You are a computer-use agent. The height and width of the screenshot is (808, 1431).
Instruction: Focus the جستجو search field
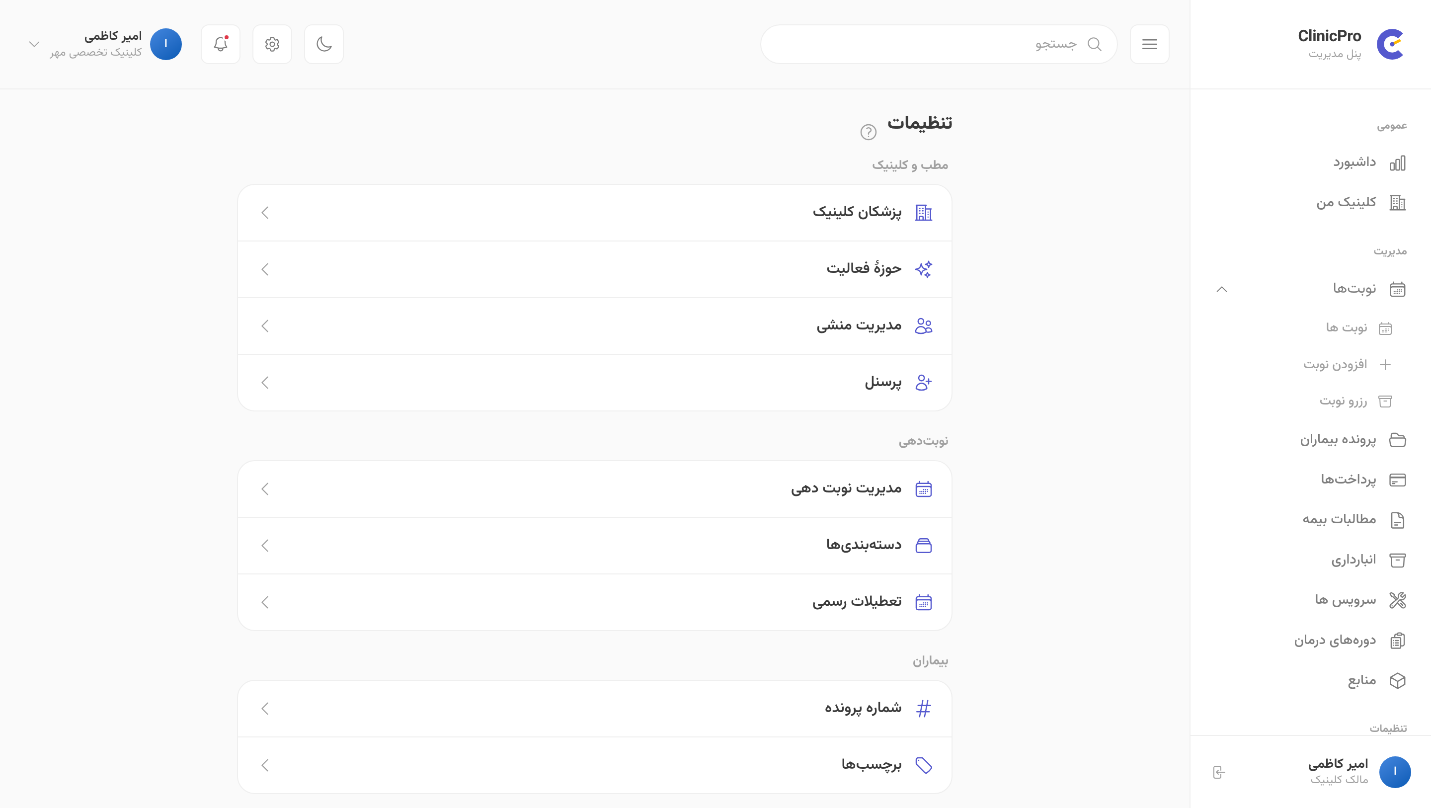click(939, 44)
